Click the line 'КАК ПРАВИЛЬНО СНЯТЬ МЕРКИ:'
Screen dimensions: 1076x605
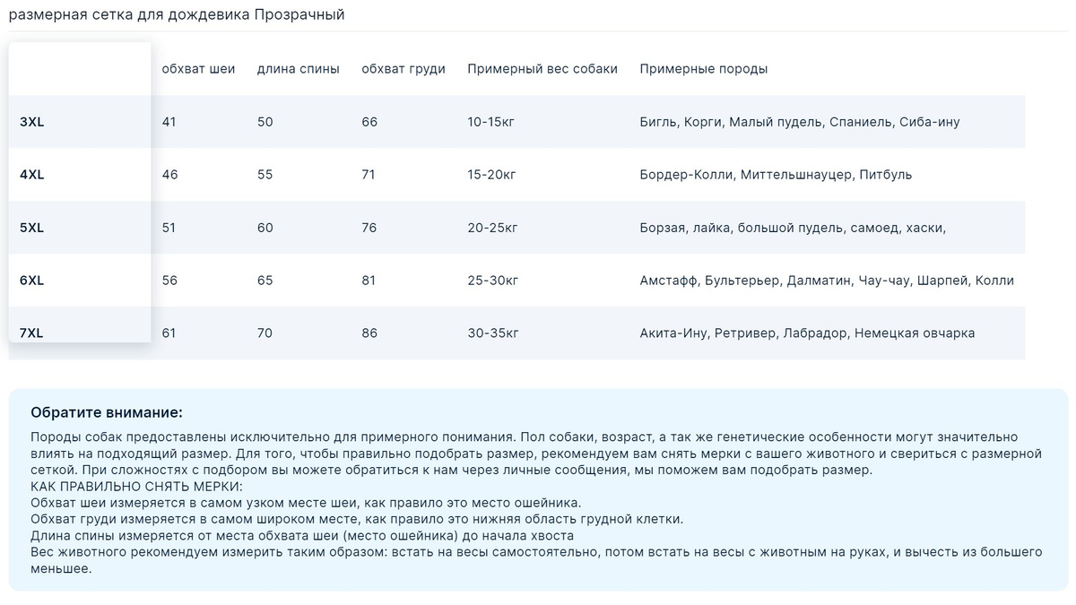coord(136,487)
